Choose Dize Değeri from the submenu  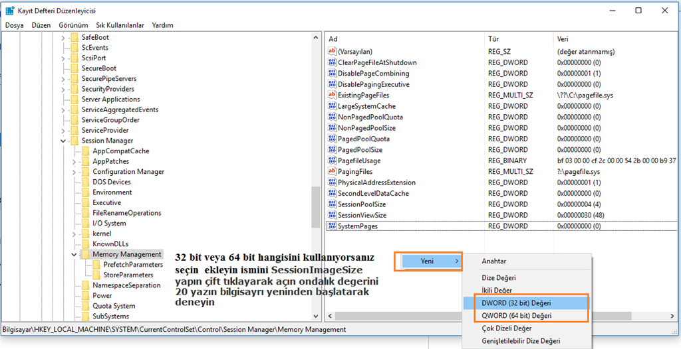[x=499, y=277]
